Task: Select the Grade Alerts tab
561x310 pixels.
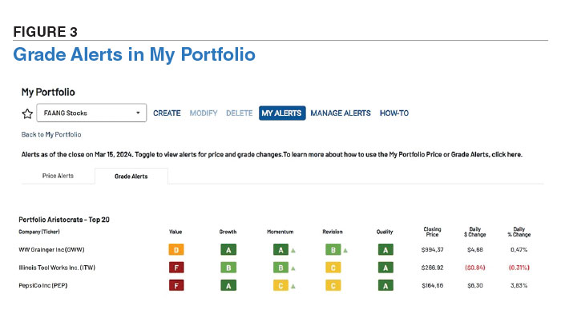Action: click(x=131, y=177)
